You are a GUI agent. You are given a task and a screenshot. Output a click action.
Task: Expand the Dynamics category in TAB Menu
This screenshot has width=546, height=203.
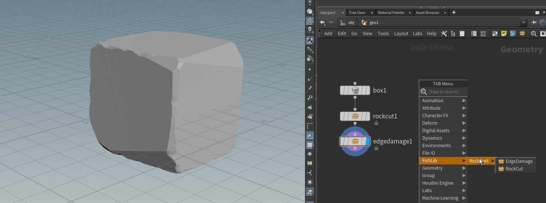(x=444, y=138)
